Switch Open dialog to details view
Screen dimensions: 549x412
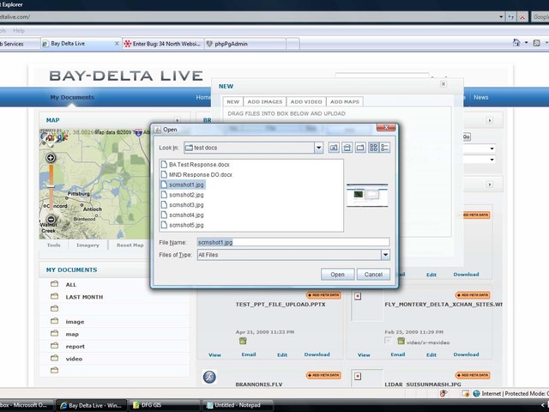coord(384,148)
